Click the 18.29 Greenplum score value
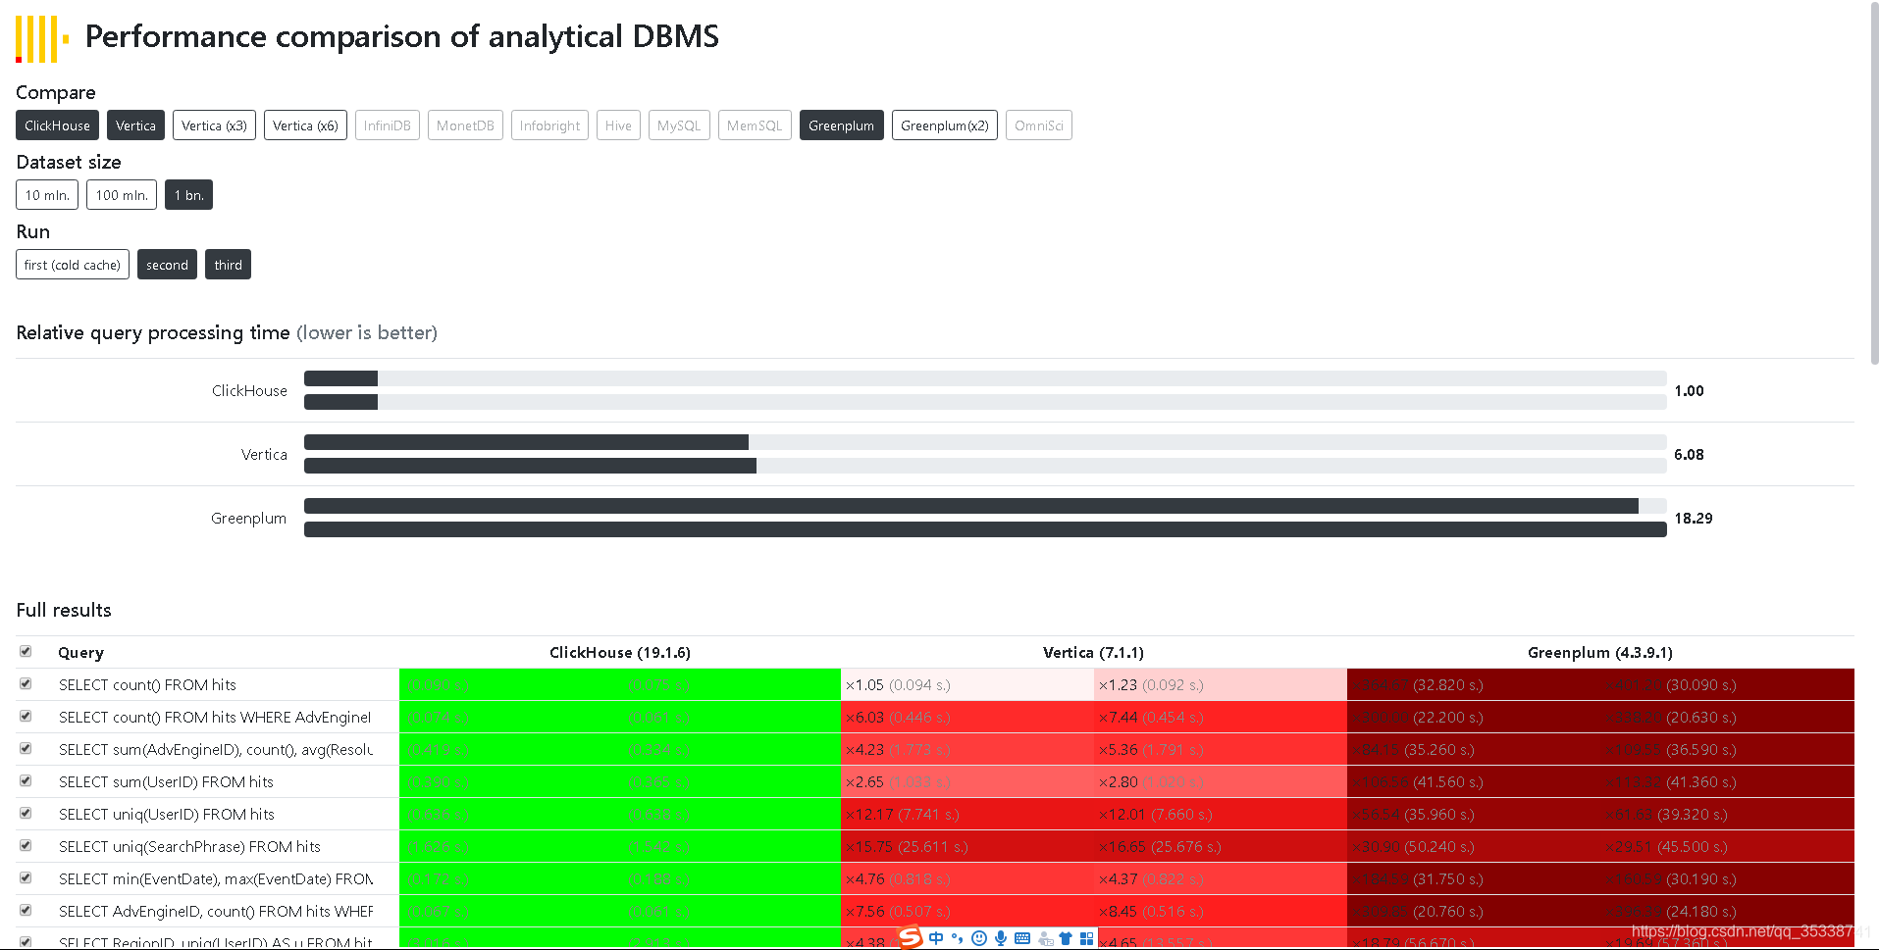 point(1694,518)
